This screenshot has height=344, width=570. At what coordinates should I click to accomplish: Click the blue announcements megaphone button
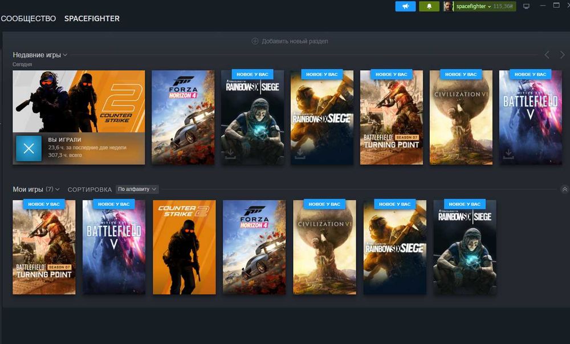[x=405, y=6]
